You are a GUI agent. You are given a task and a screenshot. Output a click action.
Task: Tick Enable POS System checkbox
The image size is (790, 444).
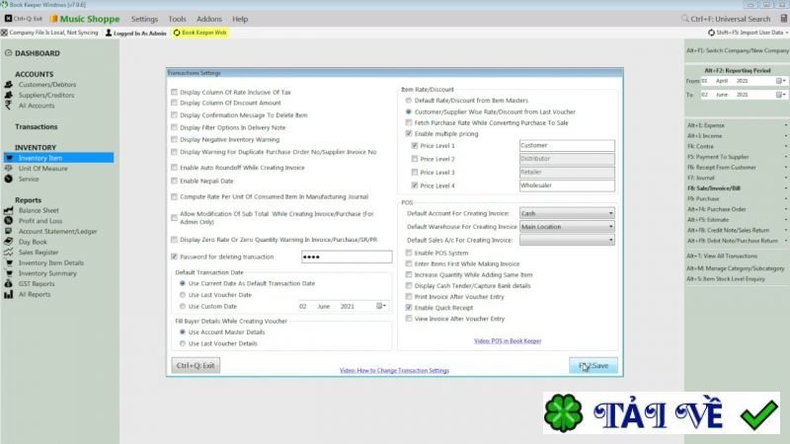click(409, 253)
